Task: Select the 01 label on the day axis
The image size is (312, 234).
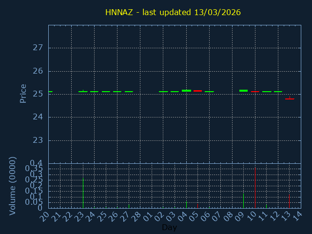Action: click(x=147, y=216)
